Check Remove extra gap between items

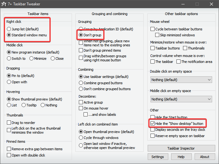tap(9, 149)
